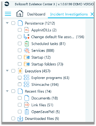
Task: Click the Services wrench gear icon
Action: [x=27, y=50]
